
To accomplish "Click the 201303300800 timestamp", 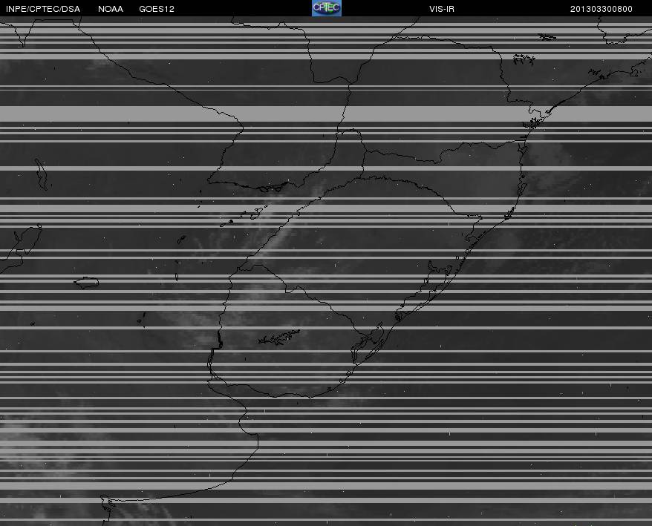I will [x=601, y=9].
